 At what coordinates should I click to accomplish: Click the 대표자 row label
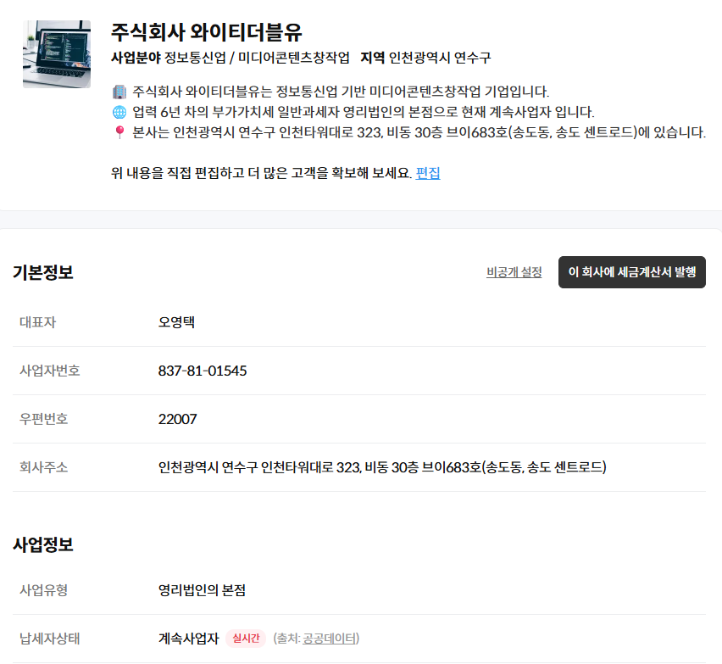(37, 321)
